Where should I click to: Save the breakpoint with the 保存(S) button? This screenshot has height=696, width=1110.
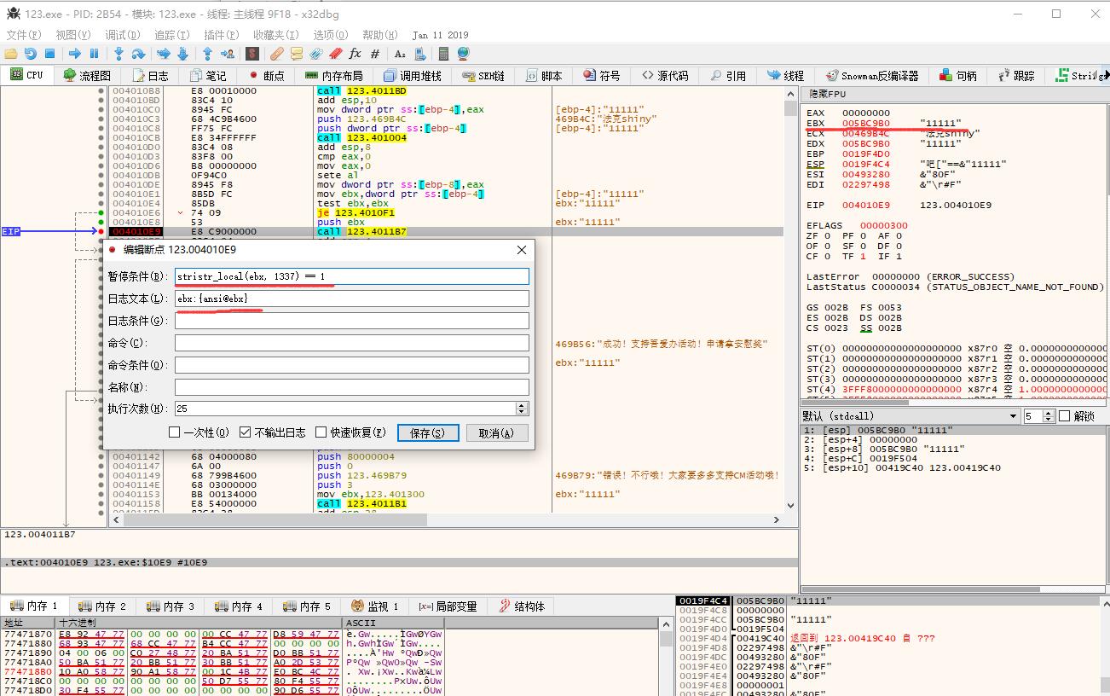pos(428,433)
